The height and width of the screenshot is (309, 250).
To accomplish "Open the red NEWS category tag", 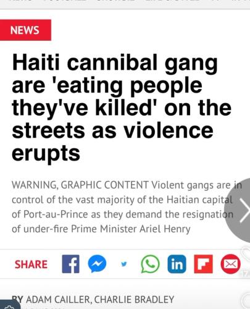I will click(x=25, y=30).
